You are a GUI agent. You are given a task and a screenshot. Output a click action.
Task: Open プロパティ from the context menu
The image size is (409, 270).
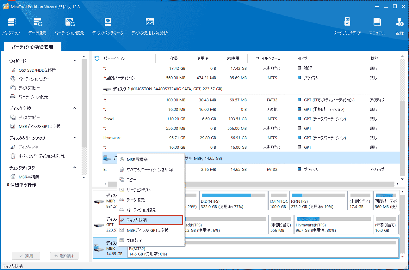click(x=151, y=240)
